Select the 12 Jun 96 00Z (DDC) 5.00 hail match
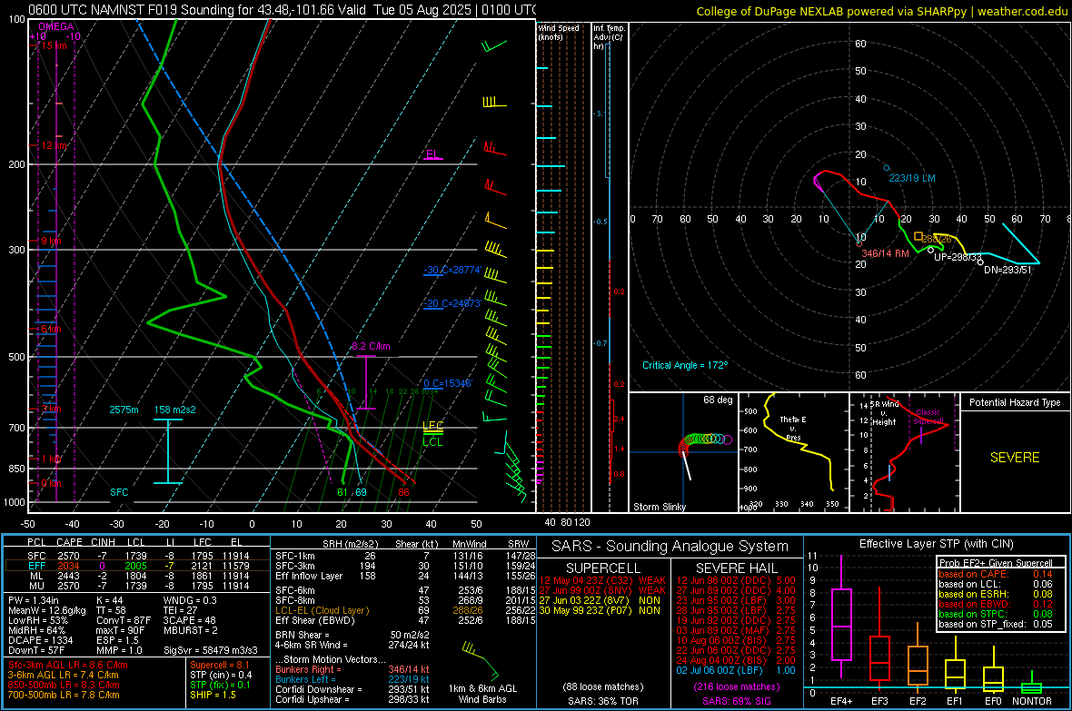 tap(736, 580)
